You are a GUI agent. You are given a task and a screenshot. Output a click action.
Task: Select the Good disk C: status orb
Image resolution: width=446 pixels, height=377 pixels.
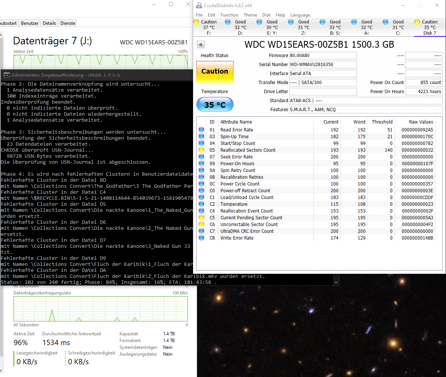click(x=386, y=22)
